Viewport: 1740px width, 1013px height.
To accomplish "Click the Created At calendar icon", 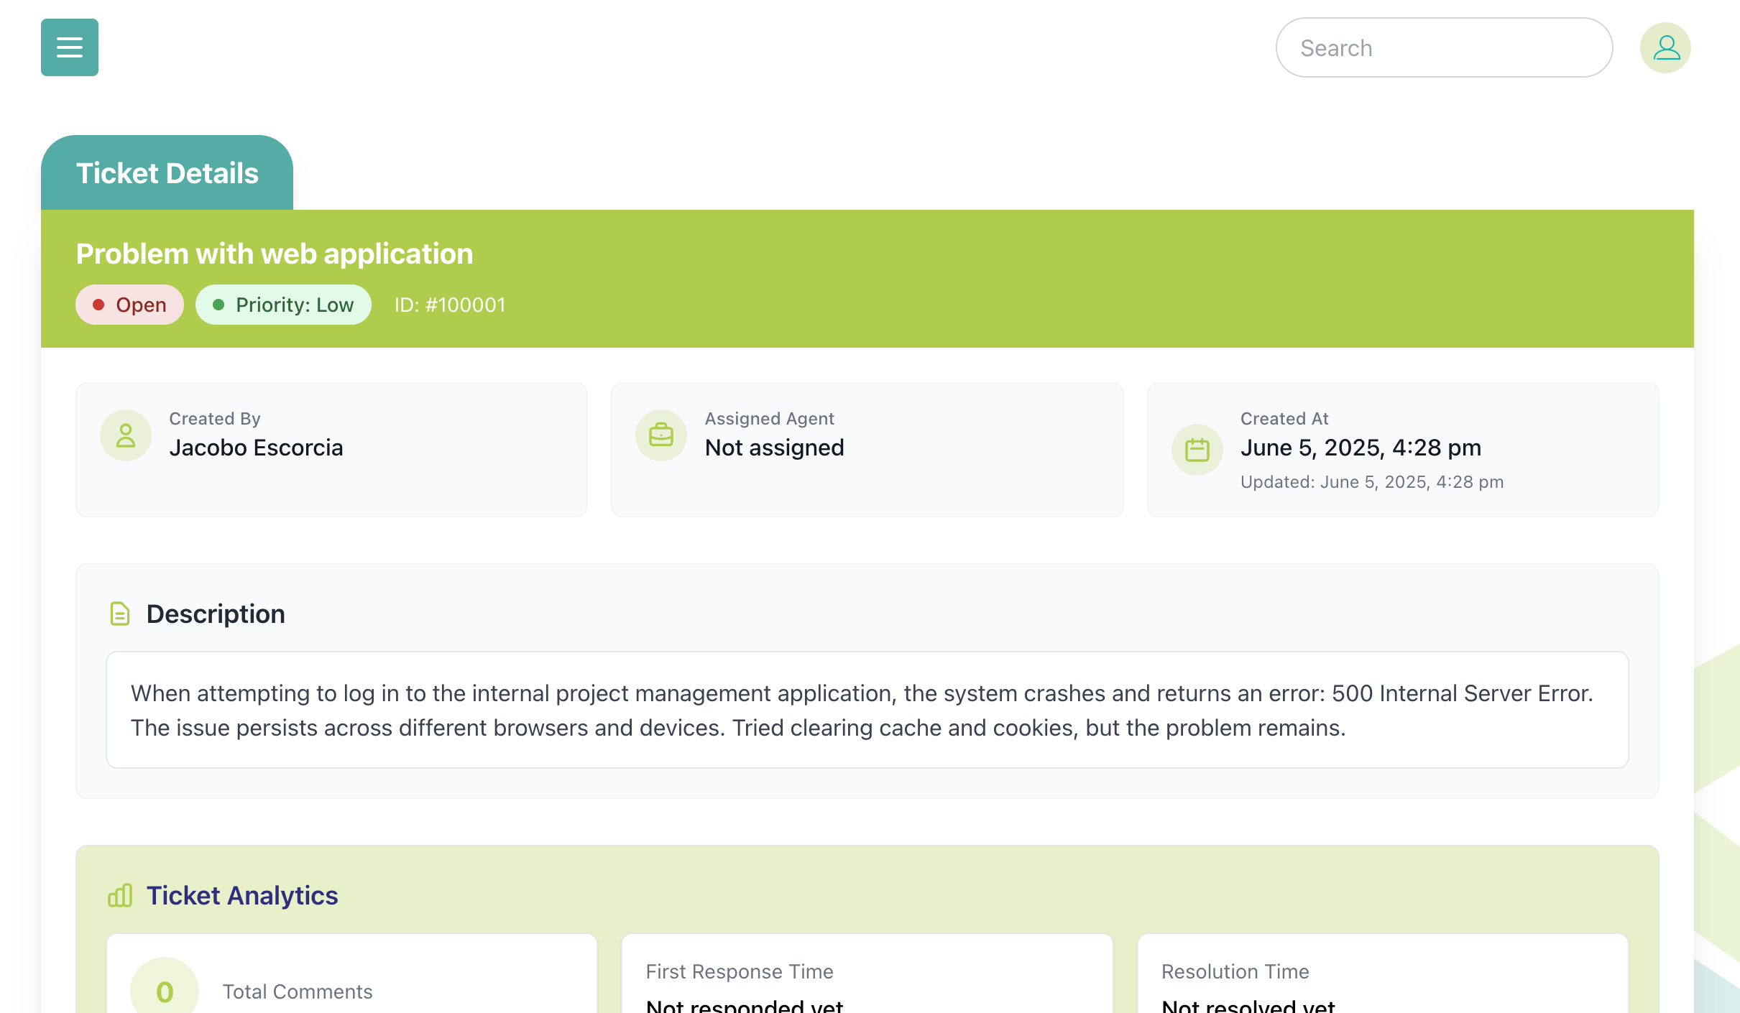I will 1197,450.
